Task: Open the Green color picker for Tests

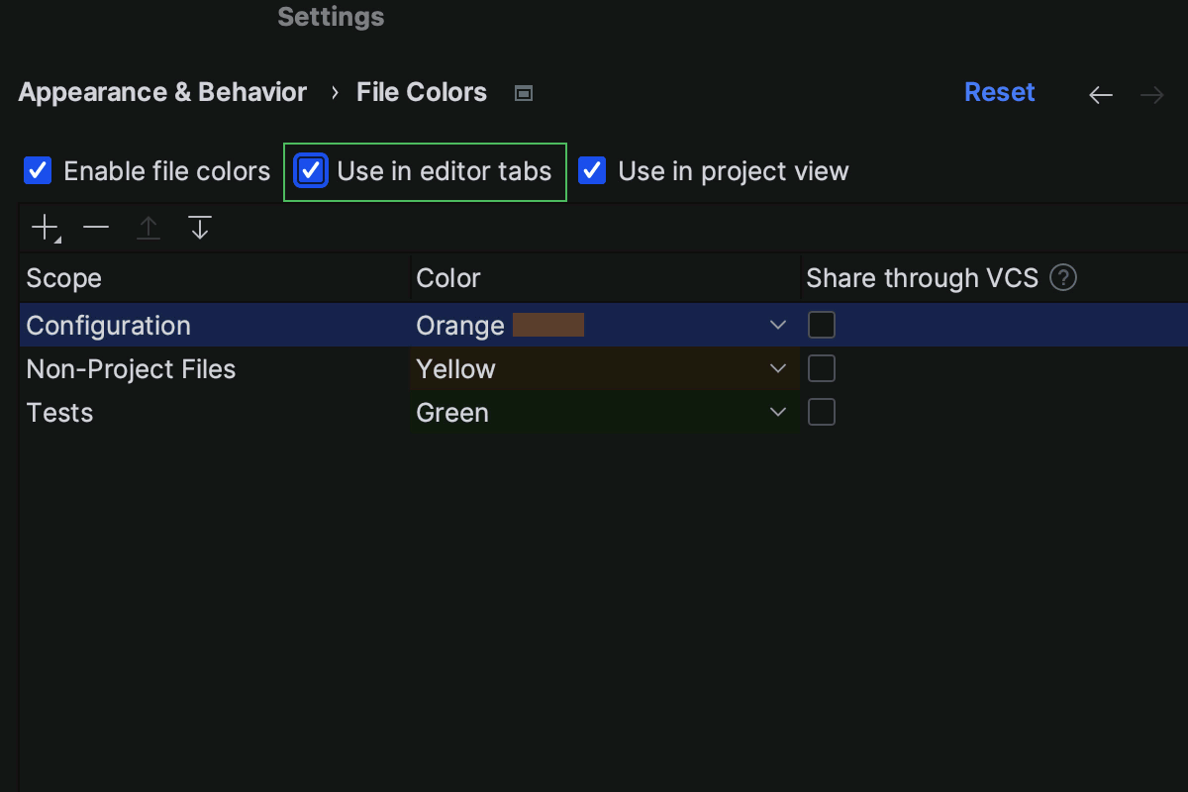Action: click(x=778, y=412)
